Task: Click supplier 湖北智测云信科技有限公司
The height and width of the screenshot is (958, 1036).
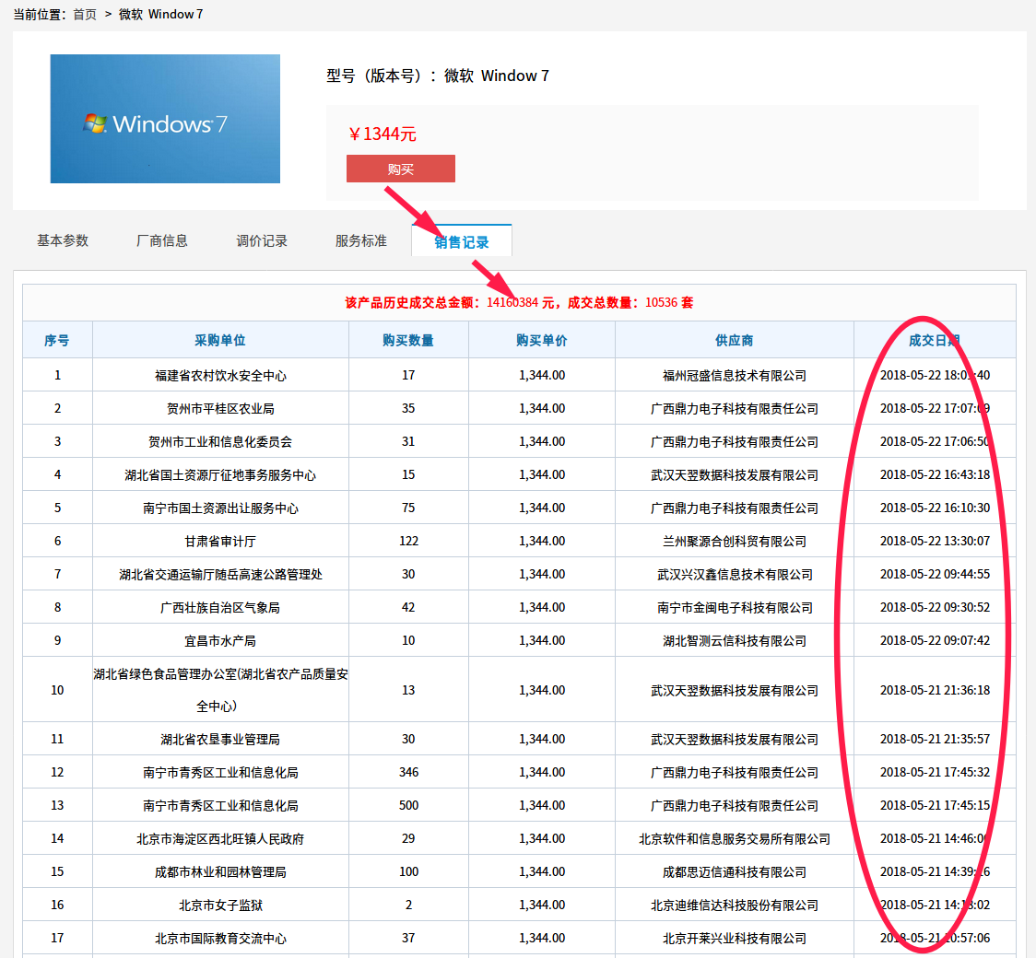Action: coord(734,640)
